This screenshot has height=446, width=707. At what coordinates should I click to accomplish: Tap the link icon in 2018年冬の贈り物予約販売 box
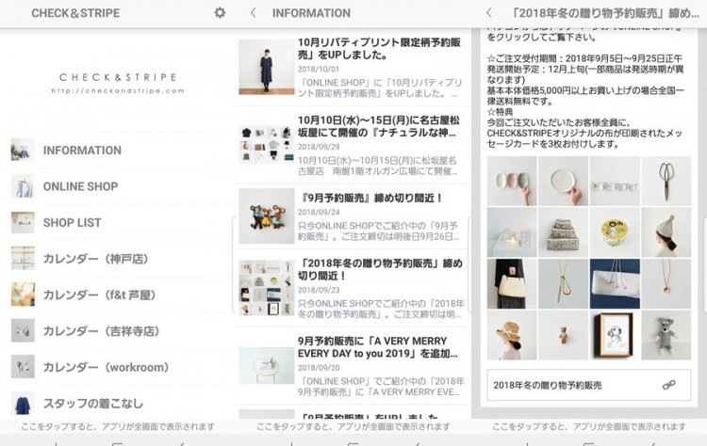pyautogui.click(x=668, y=385)
